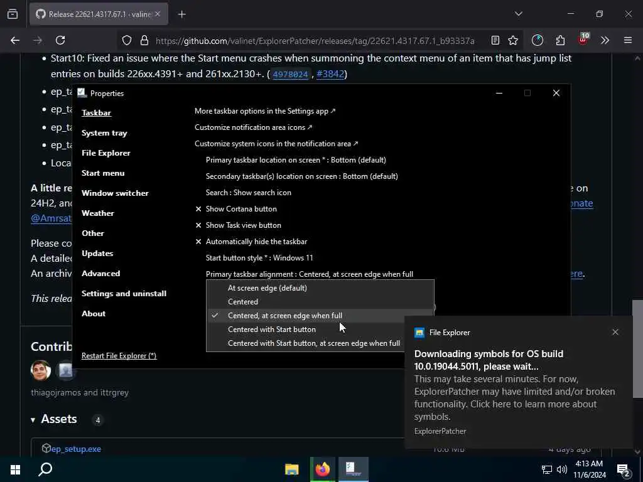Bookmark this page with the star icon

(513, 40)
